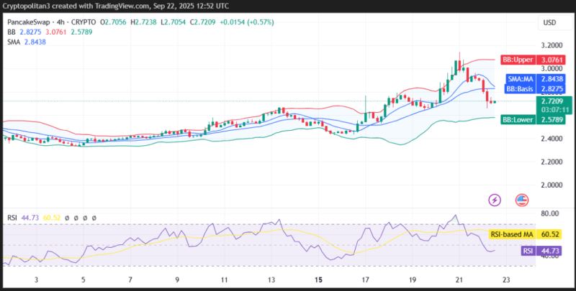Click the RSI indicator legend label
Viewport: 576px width, 291px height.
(x=12, y=218)
